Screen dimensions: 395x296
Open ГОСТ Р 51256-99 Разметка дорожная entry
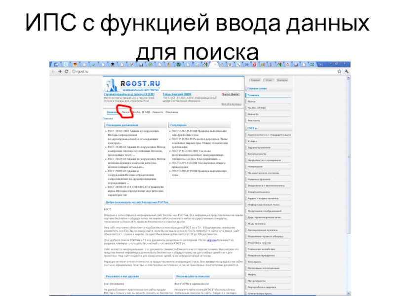pyautogui.click(x=200, y=143)
